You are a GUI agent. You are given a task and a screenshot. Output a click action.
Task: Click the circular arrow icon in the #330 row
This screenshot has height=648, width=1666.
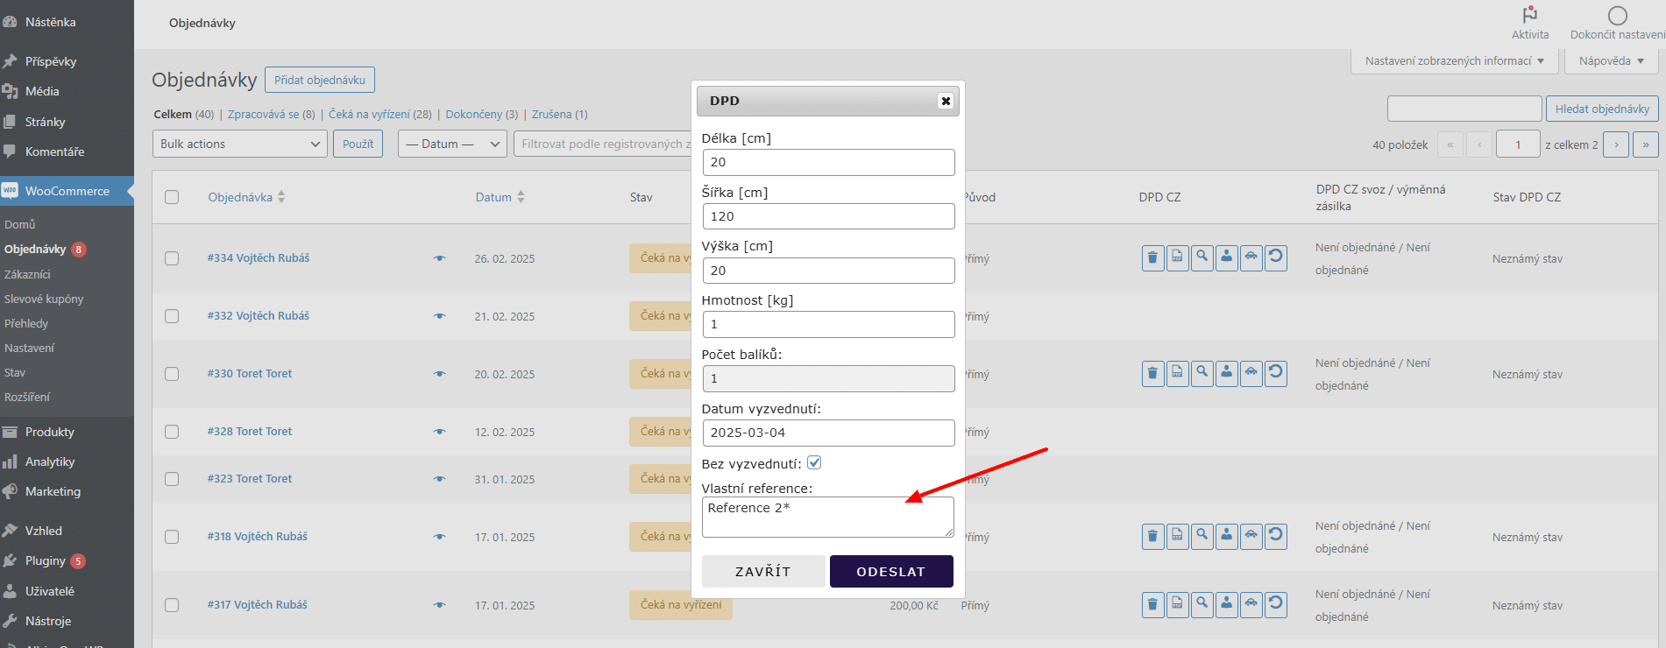pyautogui.click(x=1276, y=374)
